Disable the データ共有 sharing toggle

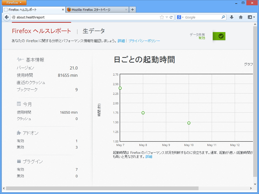(219, 36)
